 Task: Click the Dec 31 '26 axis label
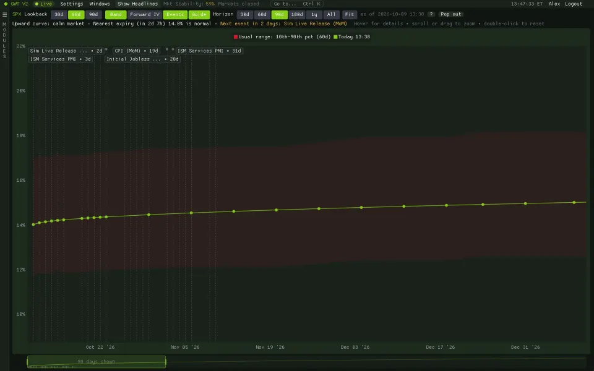[525, 347]
